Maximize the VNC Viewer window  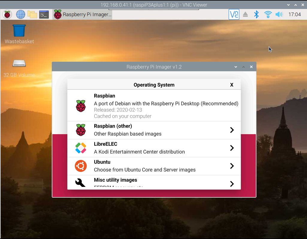tap(295, 5)
